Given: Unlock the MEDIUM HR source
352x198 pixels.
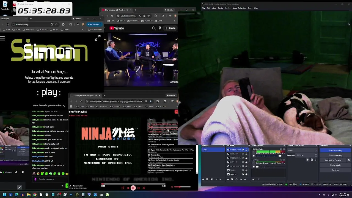Looking at the screenshot, I should pos(246,158).
